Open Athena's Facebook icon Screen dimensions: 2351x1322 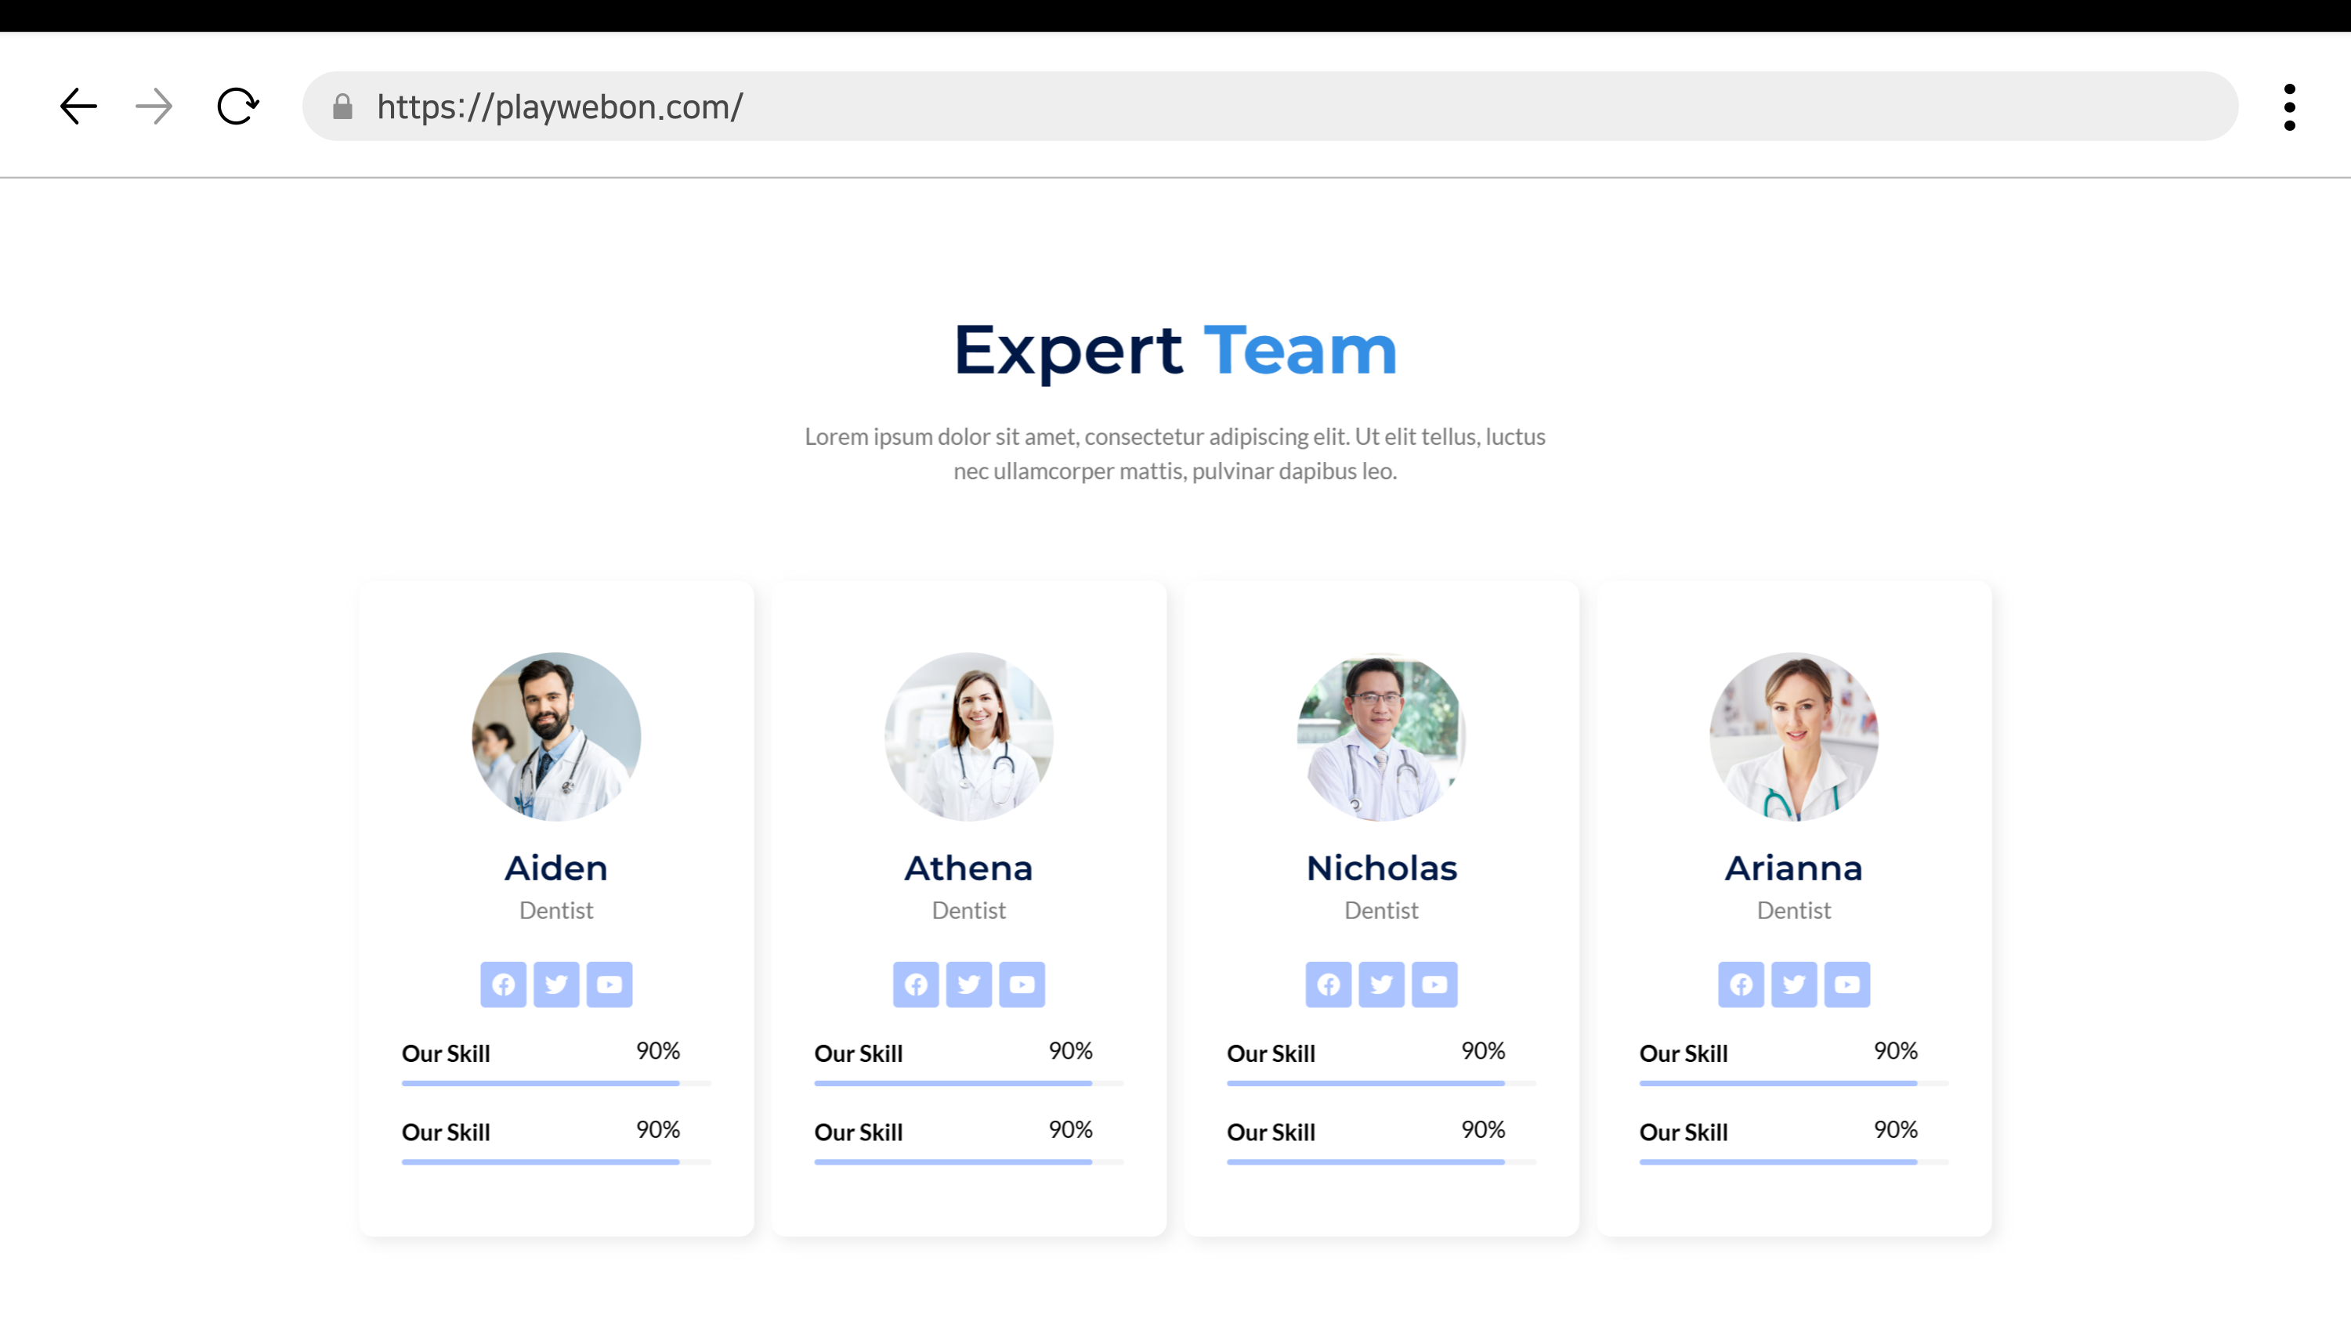click(915, 984)
